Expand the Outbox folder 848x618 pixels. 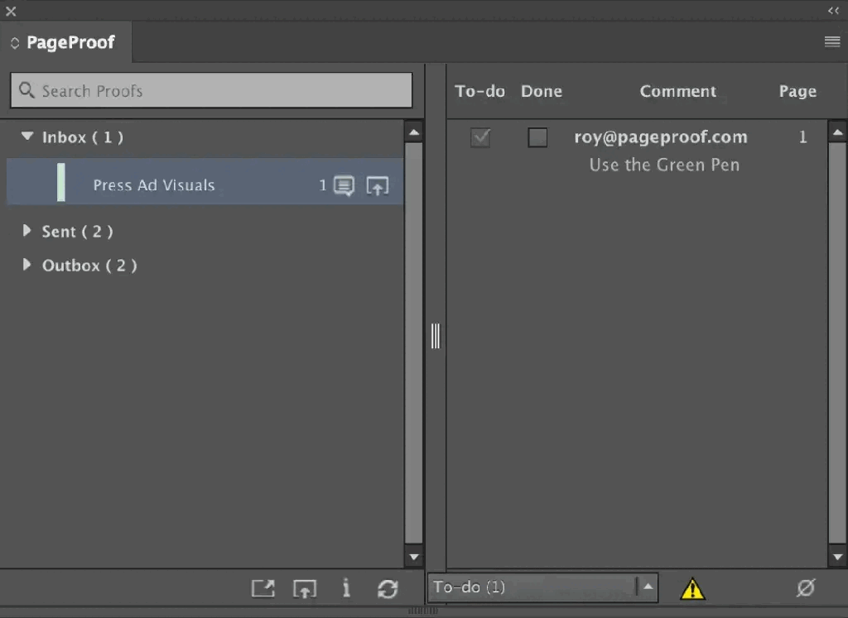coord(27,266)
